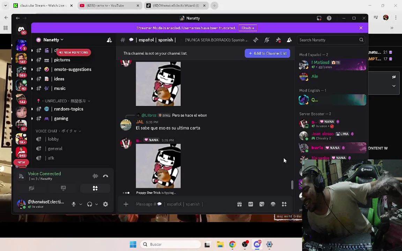Click the voice connection signal icon
Screen dimensions: 402x251
tap(21, 176)
